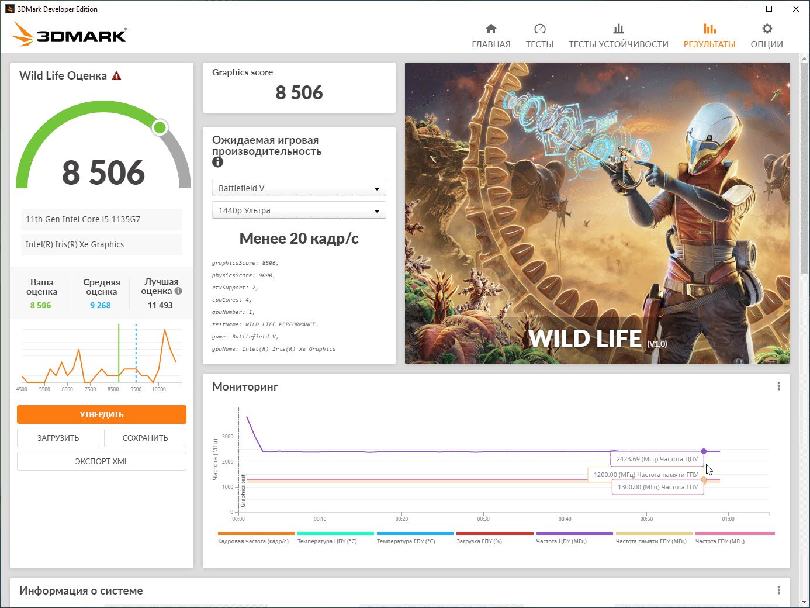Click the "Информация о системе" heading
Screen dimensions: 810x608
pyautogui.click(x=81, y=590)
